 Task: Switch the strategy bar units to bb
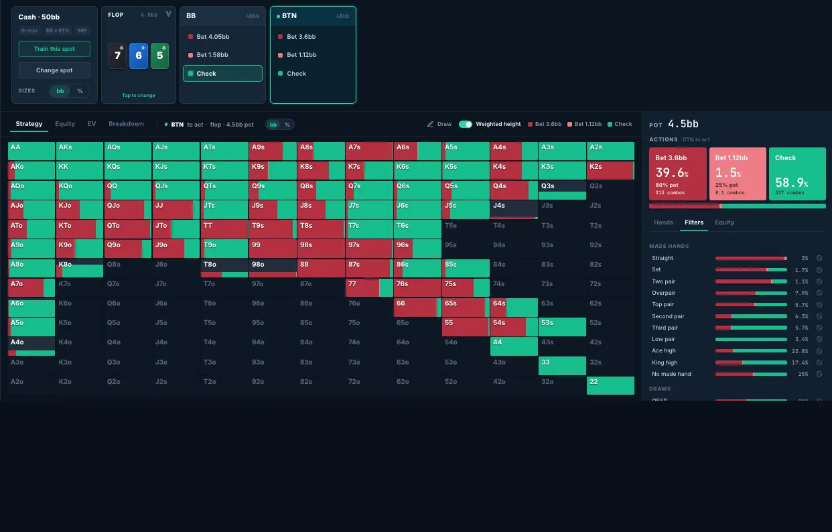273,125
